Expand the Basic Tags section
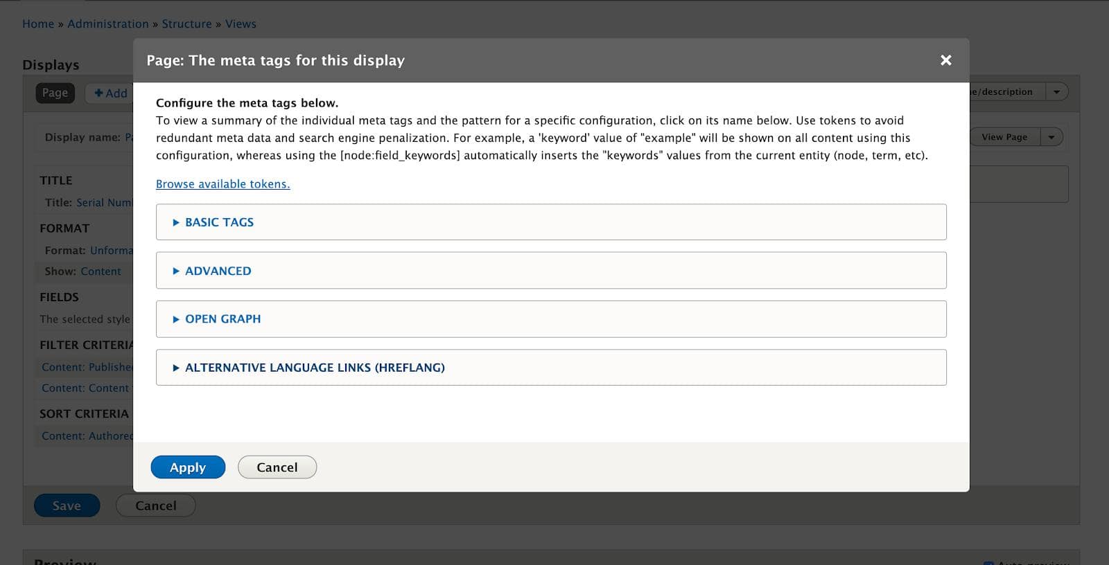This screenshot has height=565, width=1109. pyautogui.click(x=219, y=222)
